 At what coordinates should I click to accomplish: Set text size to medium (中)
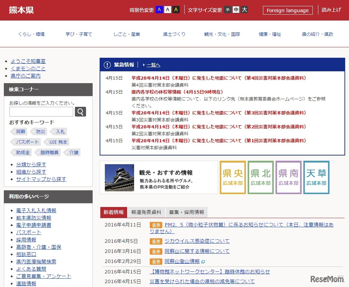(236, 10)
